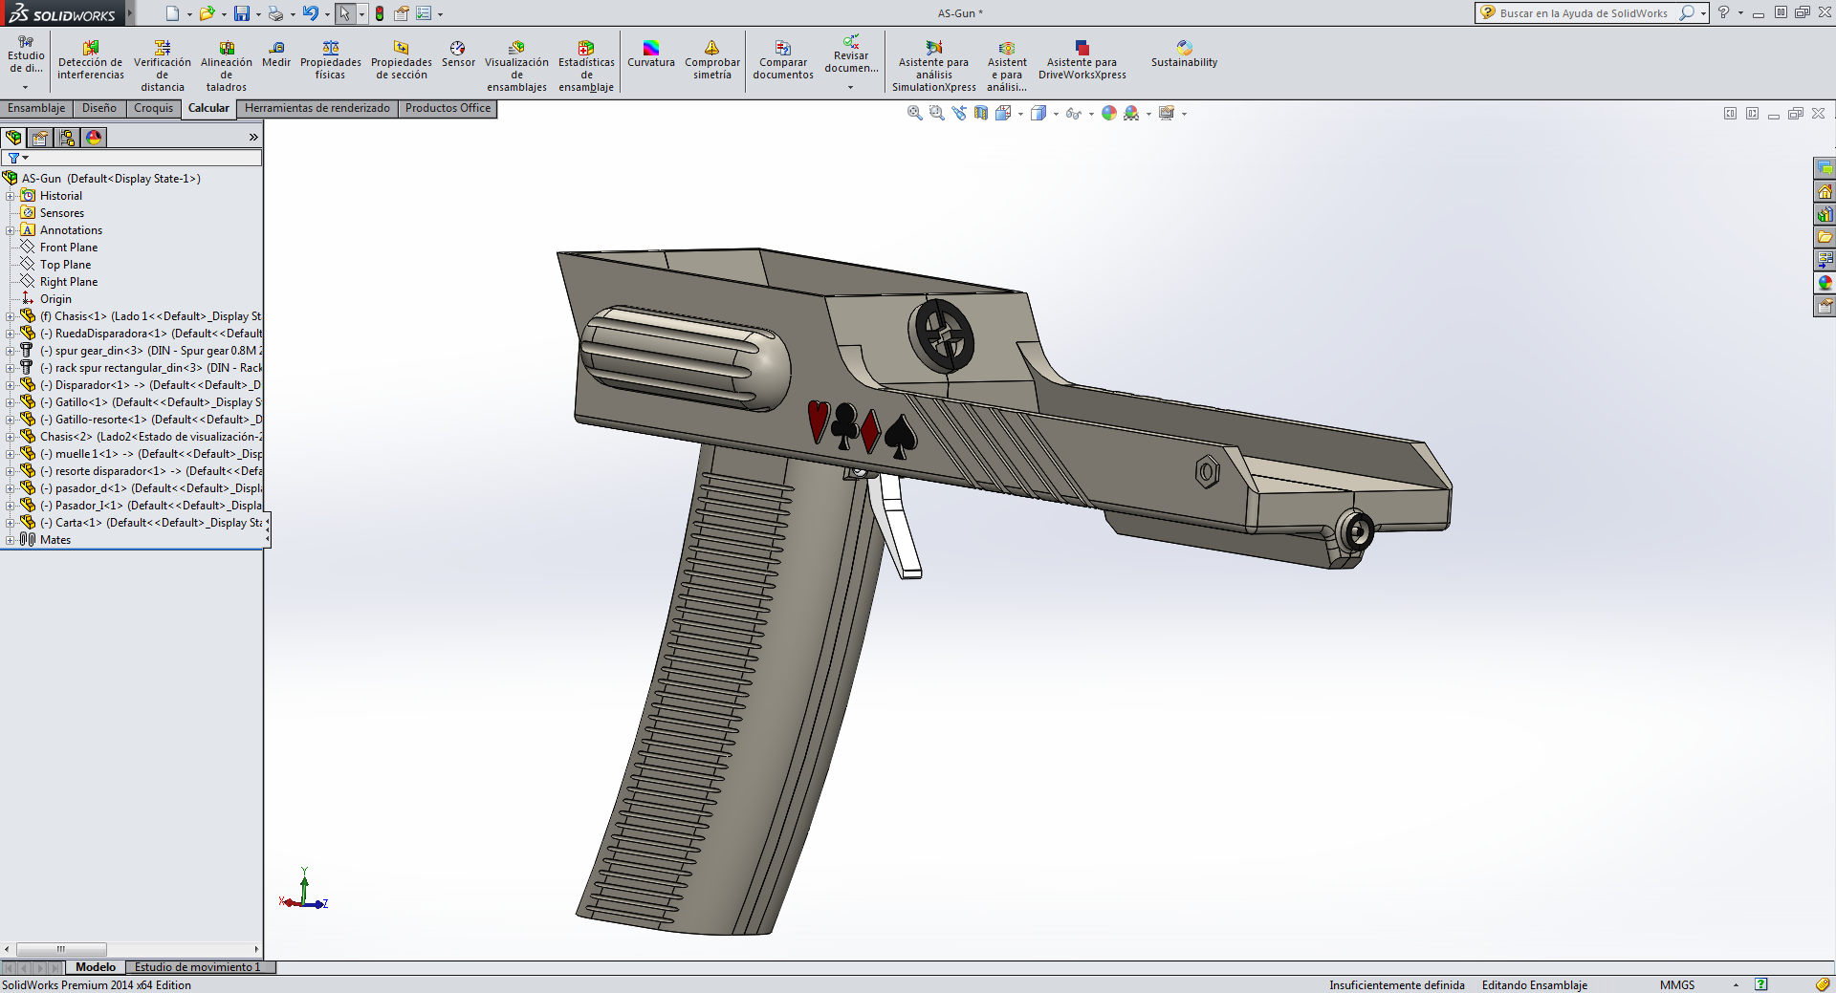
Task: Open the display style dropdown arrow
Action: coord(1056,115)
